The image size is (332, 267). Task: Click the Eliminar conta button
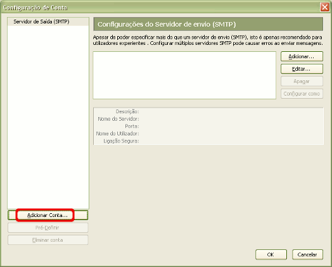pos(48,240)
